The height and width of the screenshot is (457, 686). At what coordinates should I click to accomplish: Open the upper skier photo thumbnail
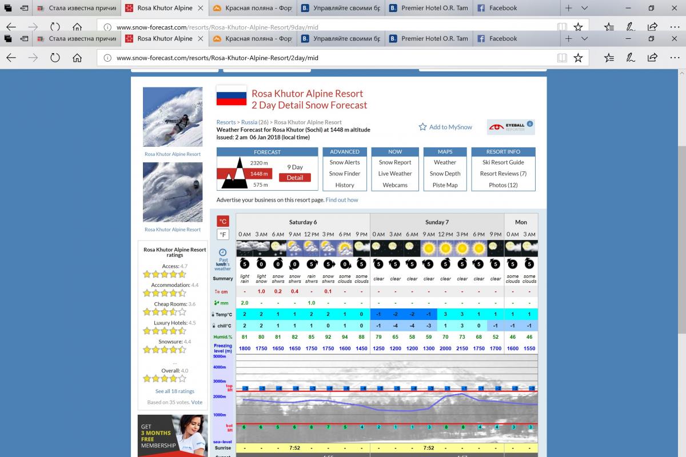click(173, 117)
